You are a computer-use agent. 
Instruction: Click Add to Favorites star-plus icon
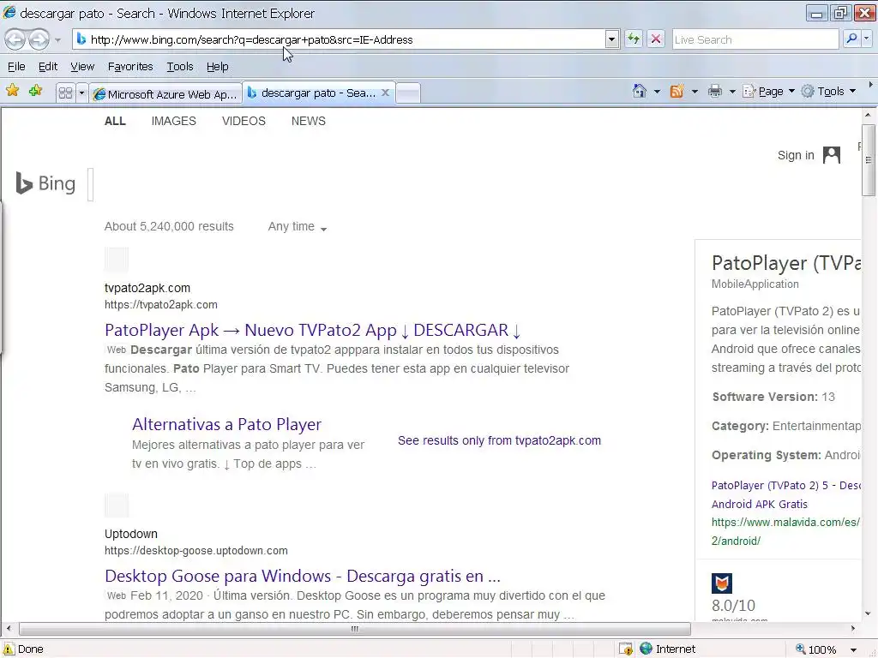[x=35, y=91]
